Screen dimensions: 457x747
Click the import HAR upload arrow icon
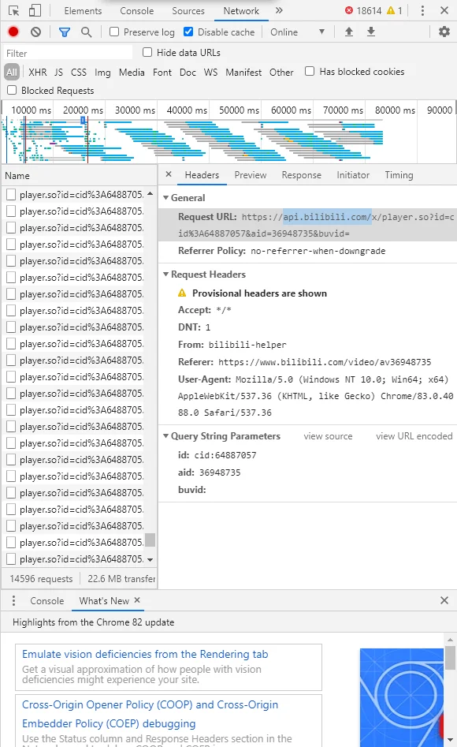pyautogui.click(x=349, y=32)
